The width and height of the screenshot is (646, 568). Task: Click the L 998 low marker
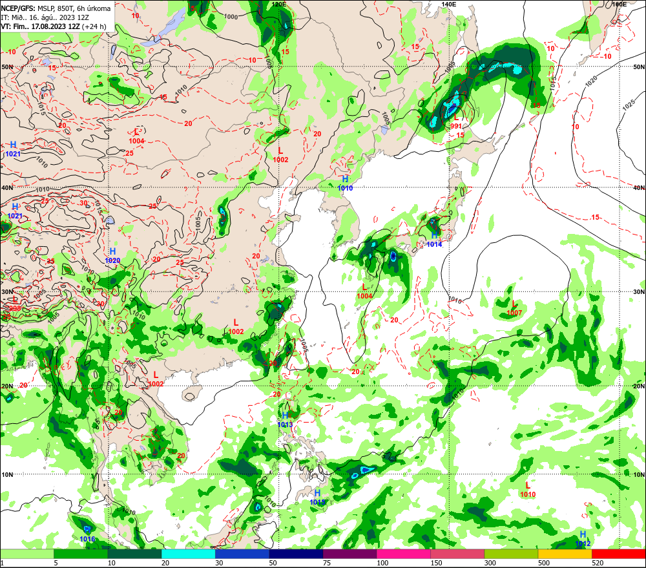coord(15,304)
